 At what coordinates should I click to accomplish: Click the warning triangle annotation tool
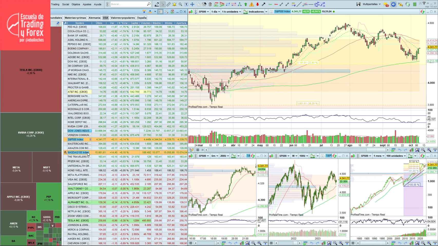pyautogui.click(x=252, y=4)
